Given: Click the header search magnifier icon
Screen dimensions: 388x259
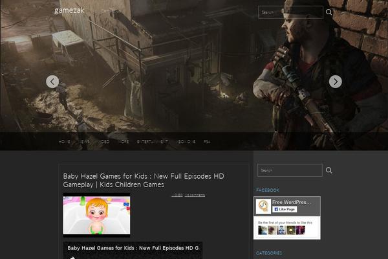Looking at the screenshot, I should (x=329, y=12).
